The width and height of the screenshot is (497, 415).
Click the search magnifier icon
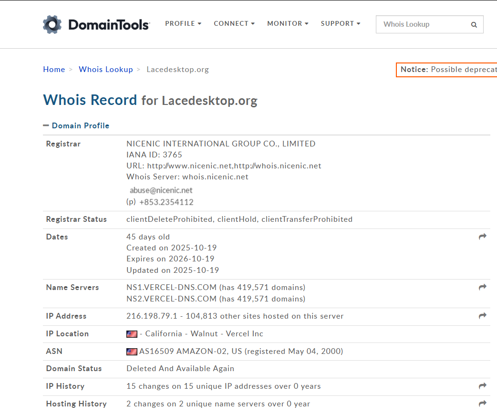(x=474, y=25)
